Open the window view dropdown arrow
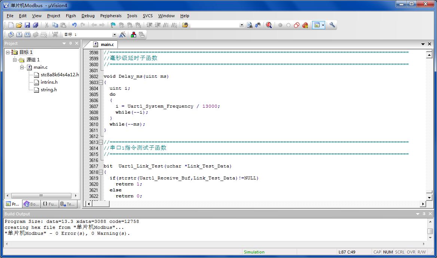 323,25
